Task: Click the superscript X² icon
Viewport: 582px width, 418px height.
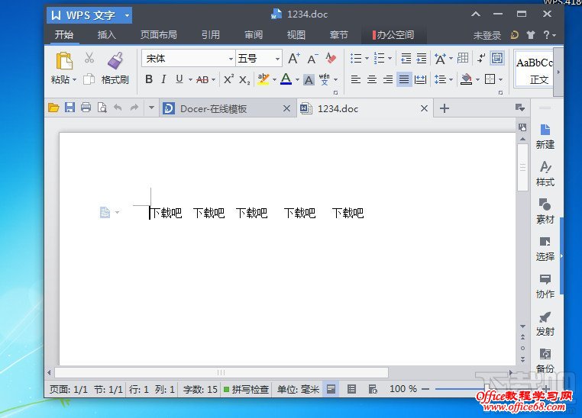Action: [228, 79]
